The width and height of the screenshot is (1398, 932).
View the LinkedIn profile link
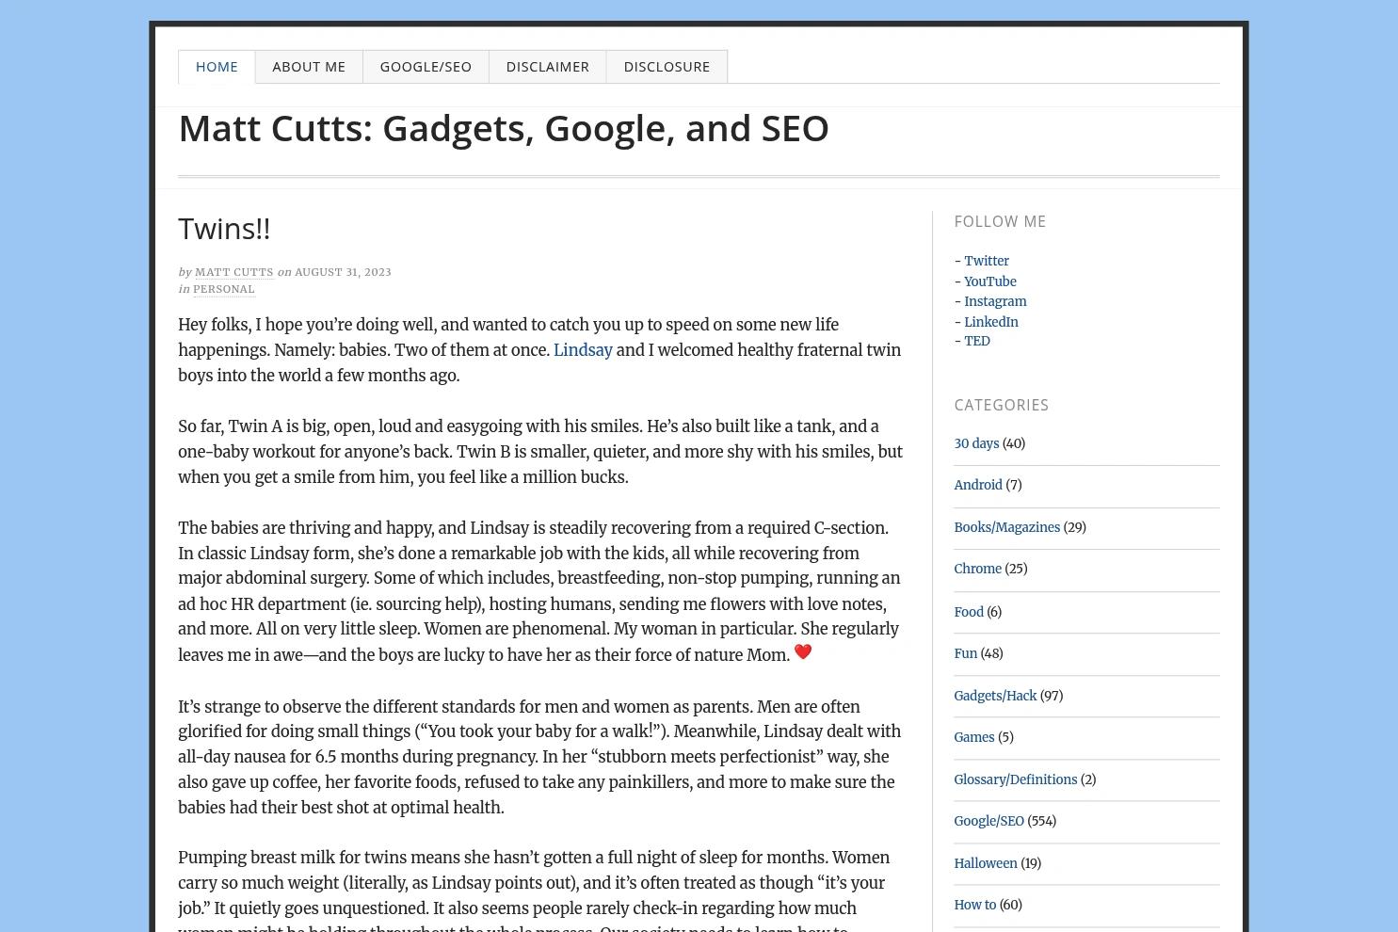[990, 321]
